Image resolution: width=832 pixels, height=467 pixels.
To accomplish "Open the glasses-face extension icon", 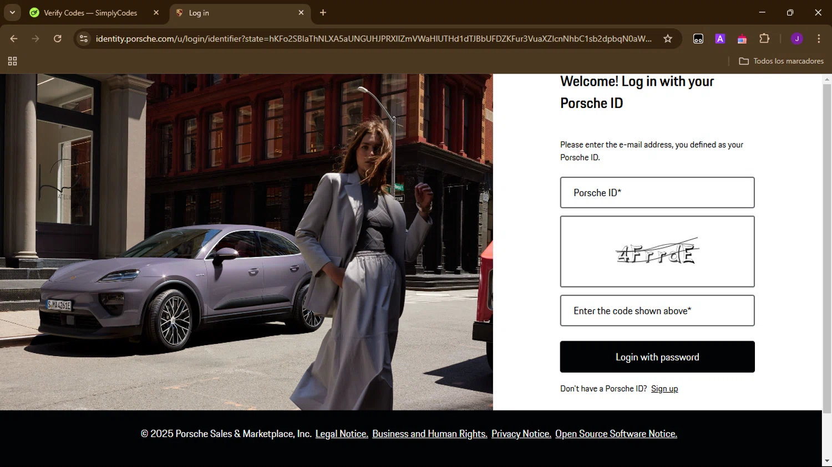I will click(698, 39).
